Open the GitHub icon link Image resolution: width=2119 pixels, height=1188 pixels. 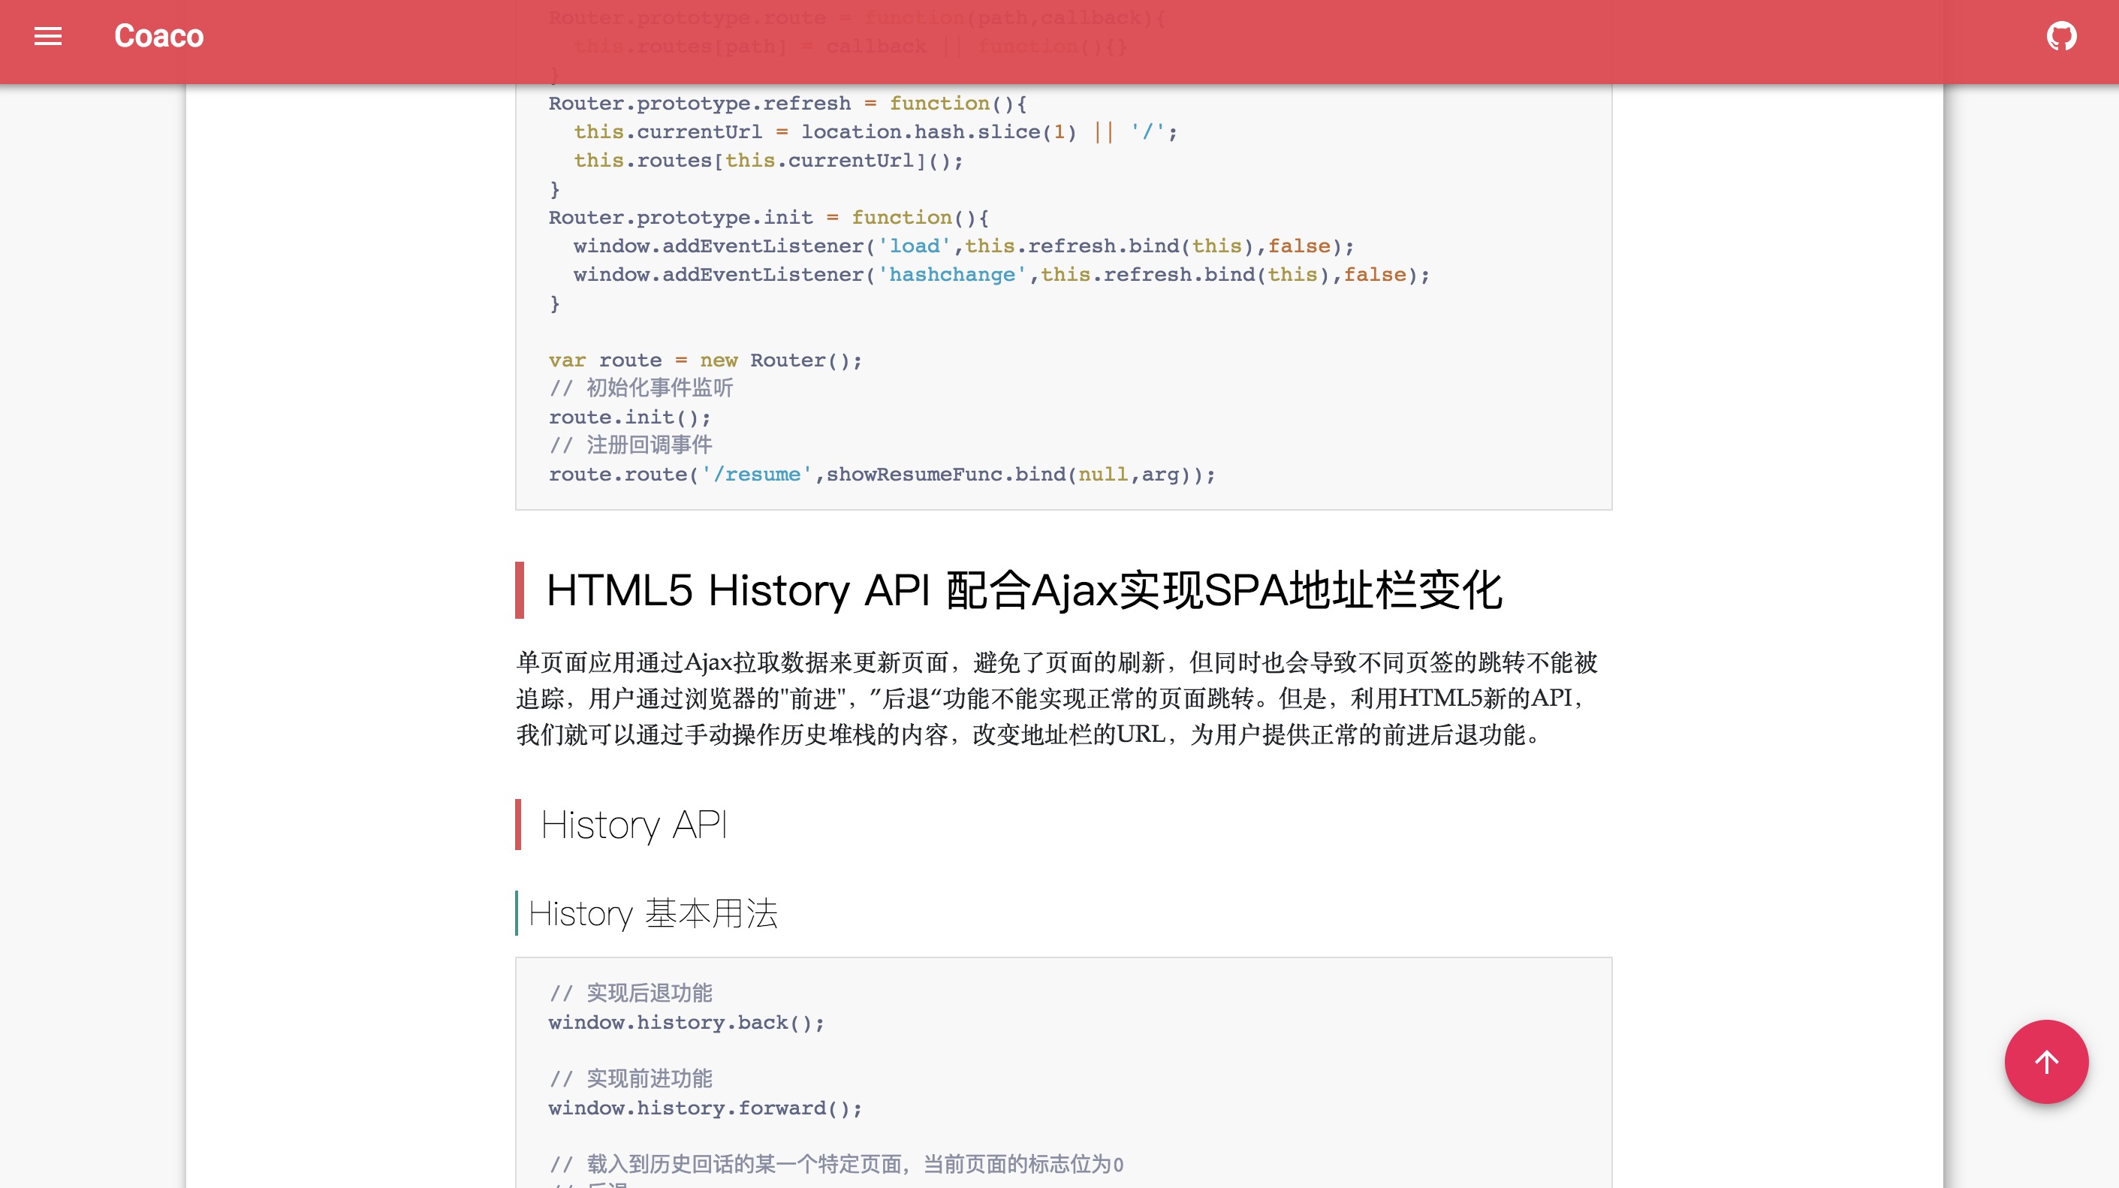[x=2061, y=36]
